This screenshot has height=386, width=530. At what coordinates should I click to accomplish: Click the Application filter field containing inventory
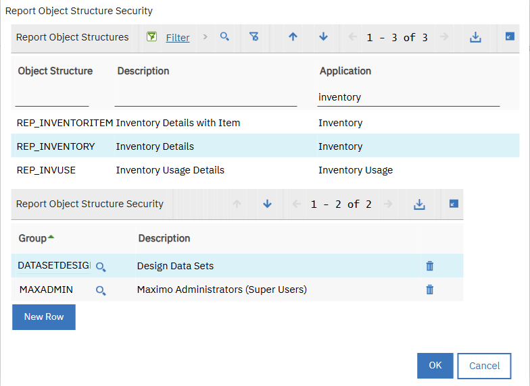tap(408, 97)
